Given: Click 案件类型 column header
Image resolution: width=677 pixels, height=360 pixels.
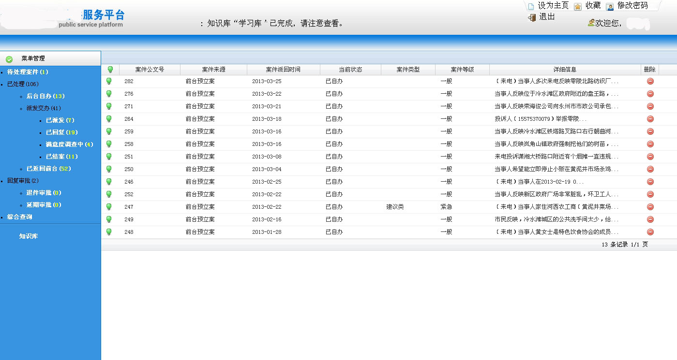Looking at the screenshot, I should 408,70.
